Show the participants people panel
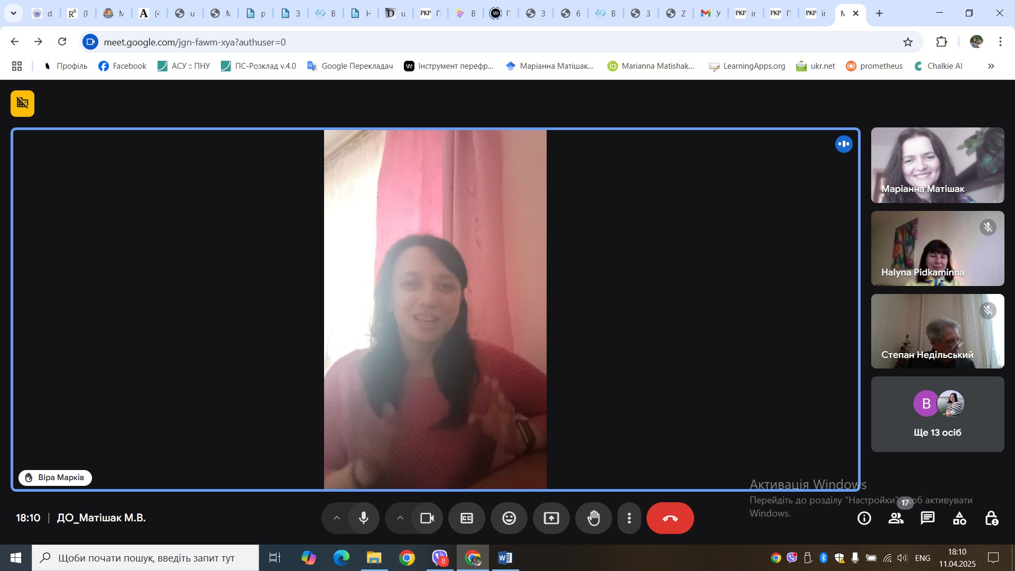 [x=896, y=518]
